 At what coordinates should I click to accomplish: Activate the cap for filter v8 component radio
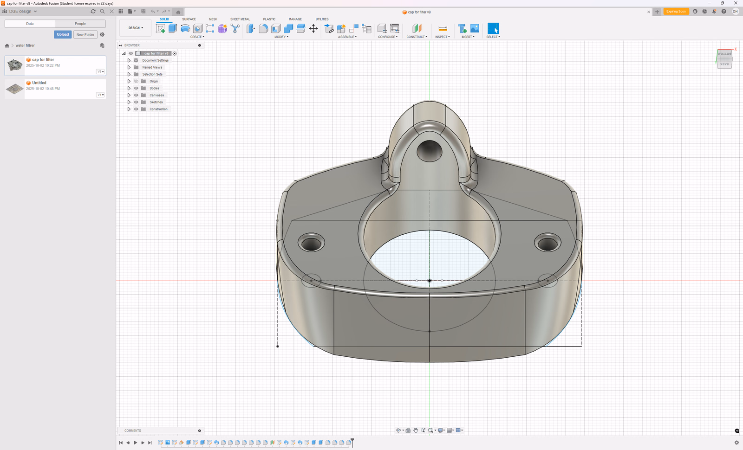tap(175, 53)
